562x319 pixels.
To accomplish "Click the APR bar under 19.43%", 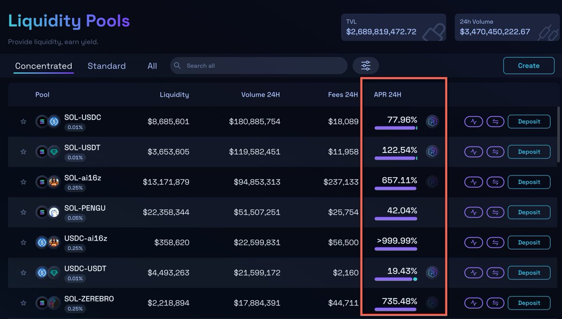I will tap(396, 279).
